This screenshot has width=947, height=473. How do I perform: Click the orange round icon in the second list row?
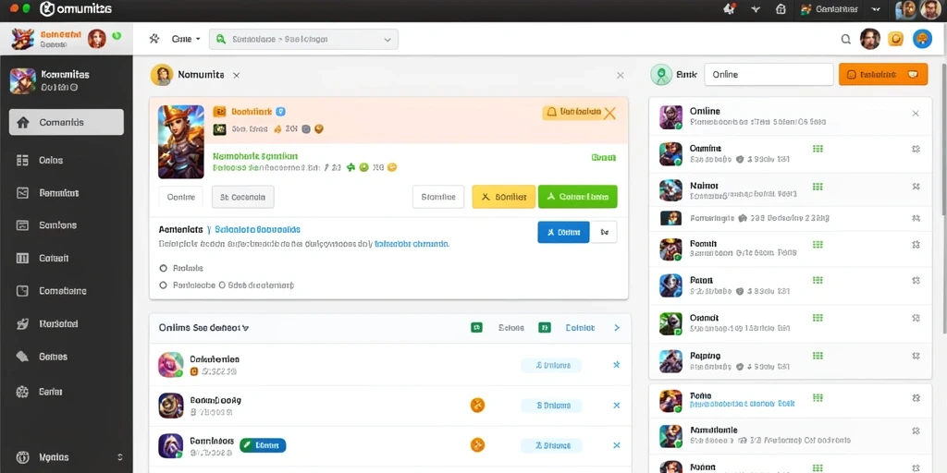click(x=477, y=405)
